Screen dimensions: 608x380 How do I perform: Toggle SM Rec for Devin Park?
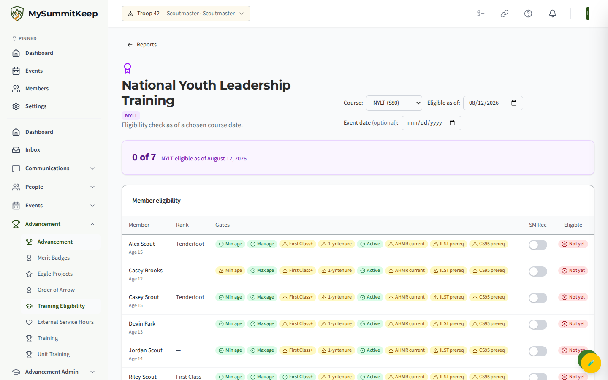tap(538, 325)
